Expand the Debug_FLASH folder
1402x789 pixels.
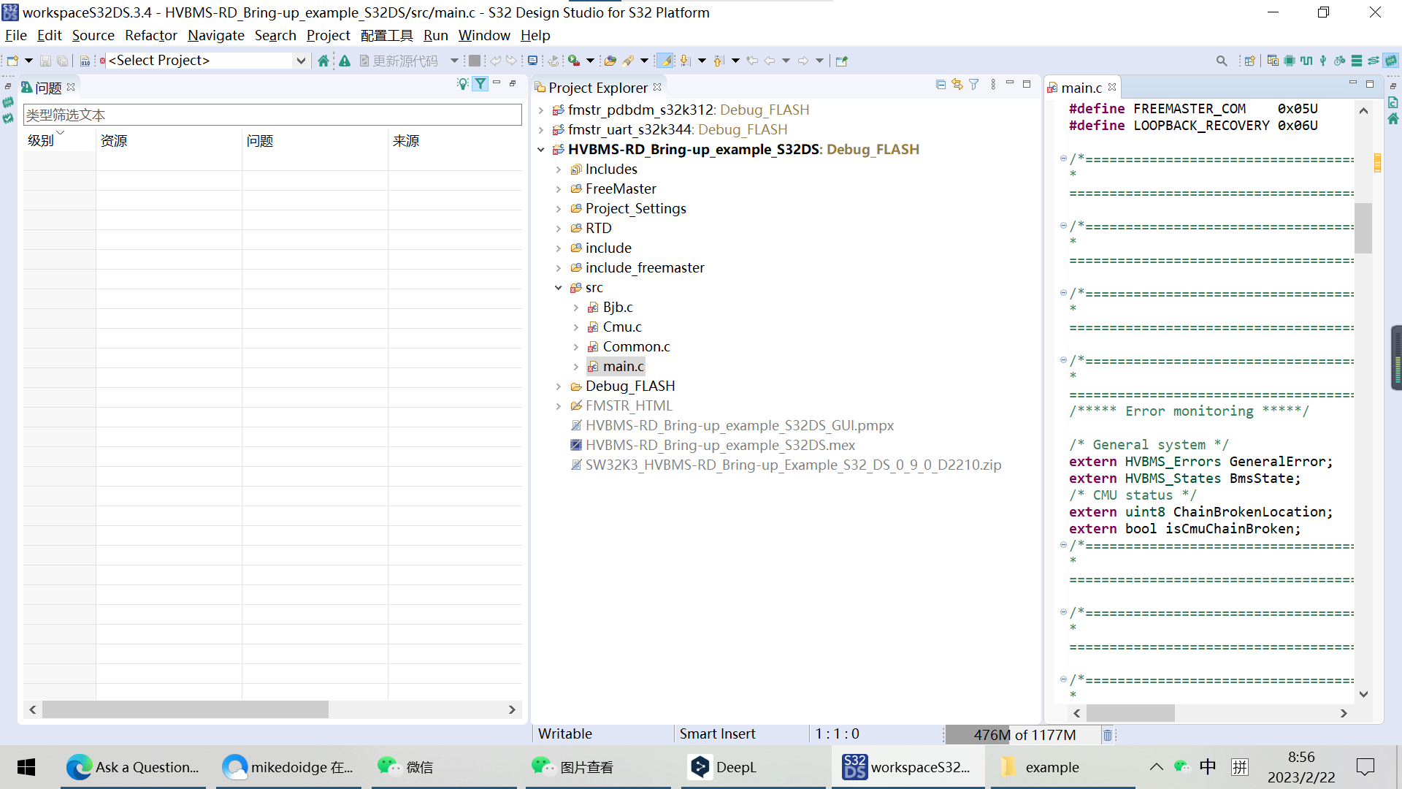[x=559, y=386]
